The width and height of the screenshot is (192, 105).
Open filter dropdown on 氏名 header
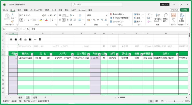(x=51, y=54)
